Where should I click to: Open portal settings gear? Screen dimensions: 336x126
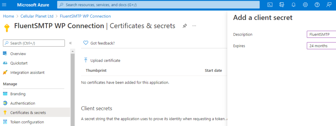pyautogui.click(x=305, y=5)
